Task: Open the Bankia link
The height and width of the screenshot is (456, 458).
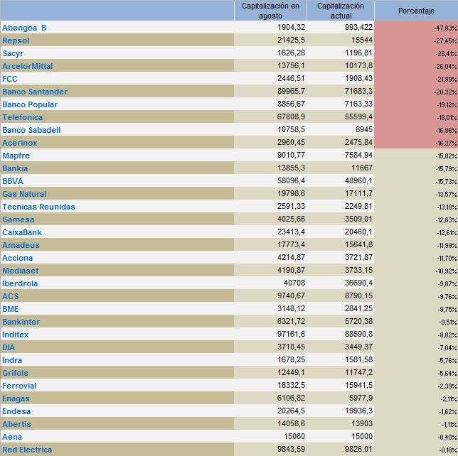Action: [15, 168]
